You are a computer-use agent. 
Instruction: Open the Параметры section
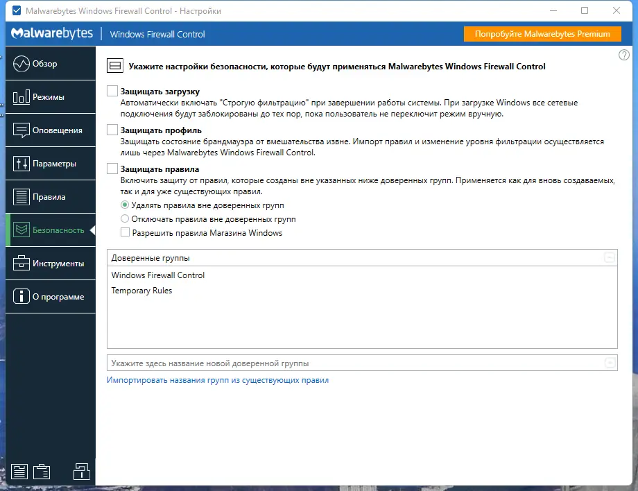coord(51,164)
